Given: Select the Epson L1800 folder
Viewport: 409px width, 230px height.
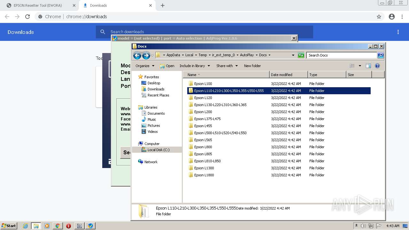Looking at the screenshot, I should pyautogui.click(x=279, y=175).
